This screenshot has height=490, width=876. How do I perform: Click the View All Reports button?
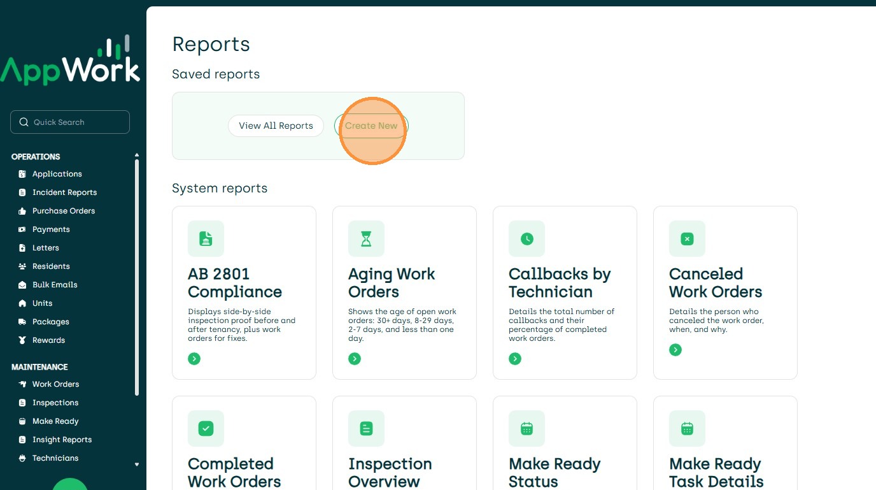click(x=276, y=126)
